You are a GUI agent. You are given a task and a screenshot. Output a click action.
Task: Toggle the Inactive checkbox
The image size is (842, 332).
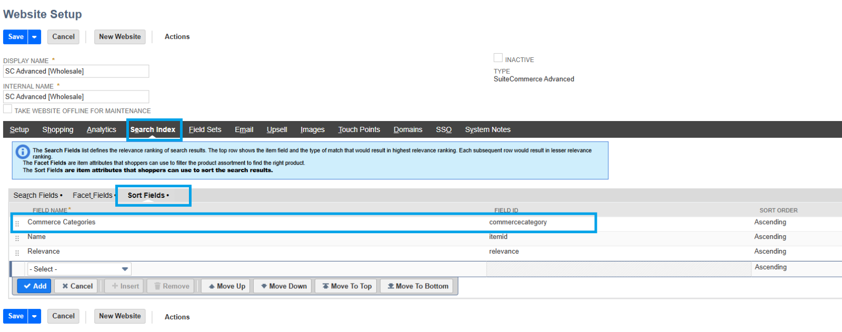pyautogui.click(x=498, y=58)
